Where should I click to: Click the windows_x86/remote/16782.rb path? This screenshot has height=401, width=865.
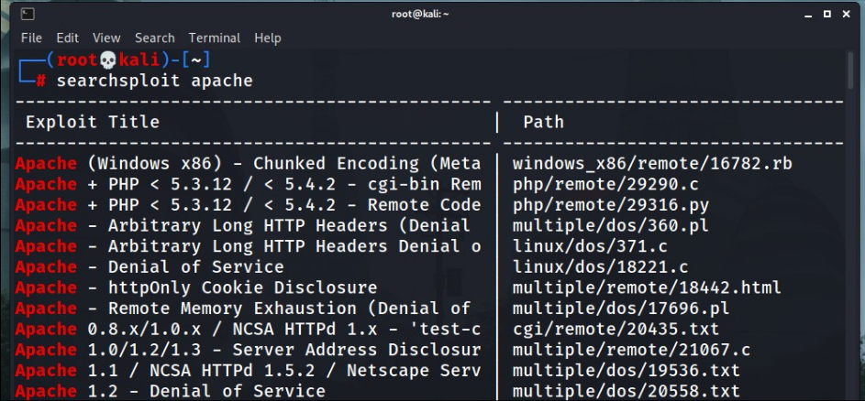[652, 164]
